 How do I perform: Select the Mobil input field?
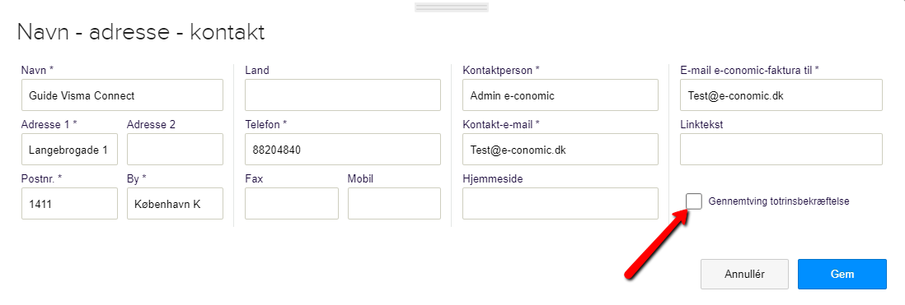[x=394, y=203]
